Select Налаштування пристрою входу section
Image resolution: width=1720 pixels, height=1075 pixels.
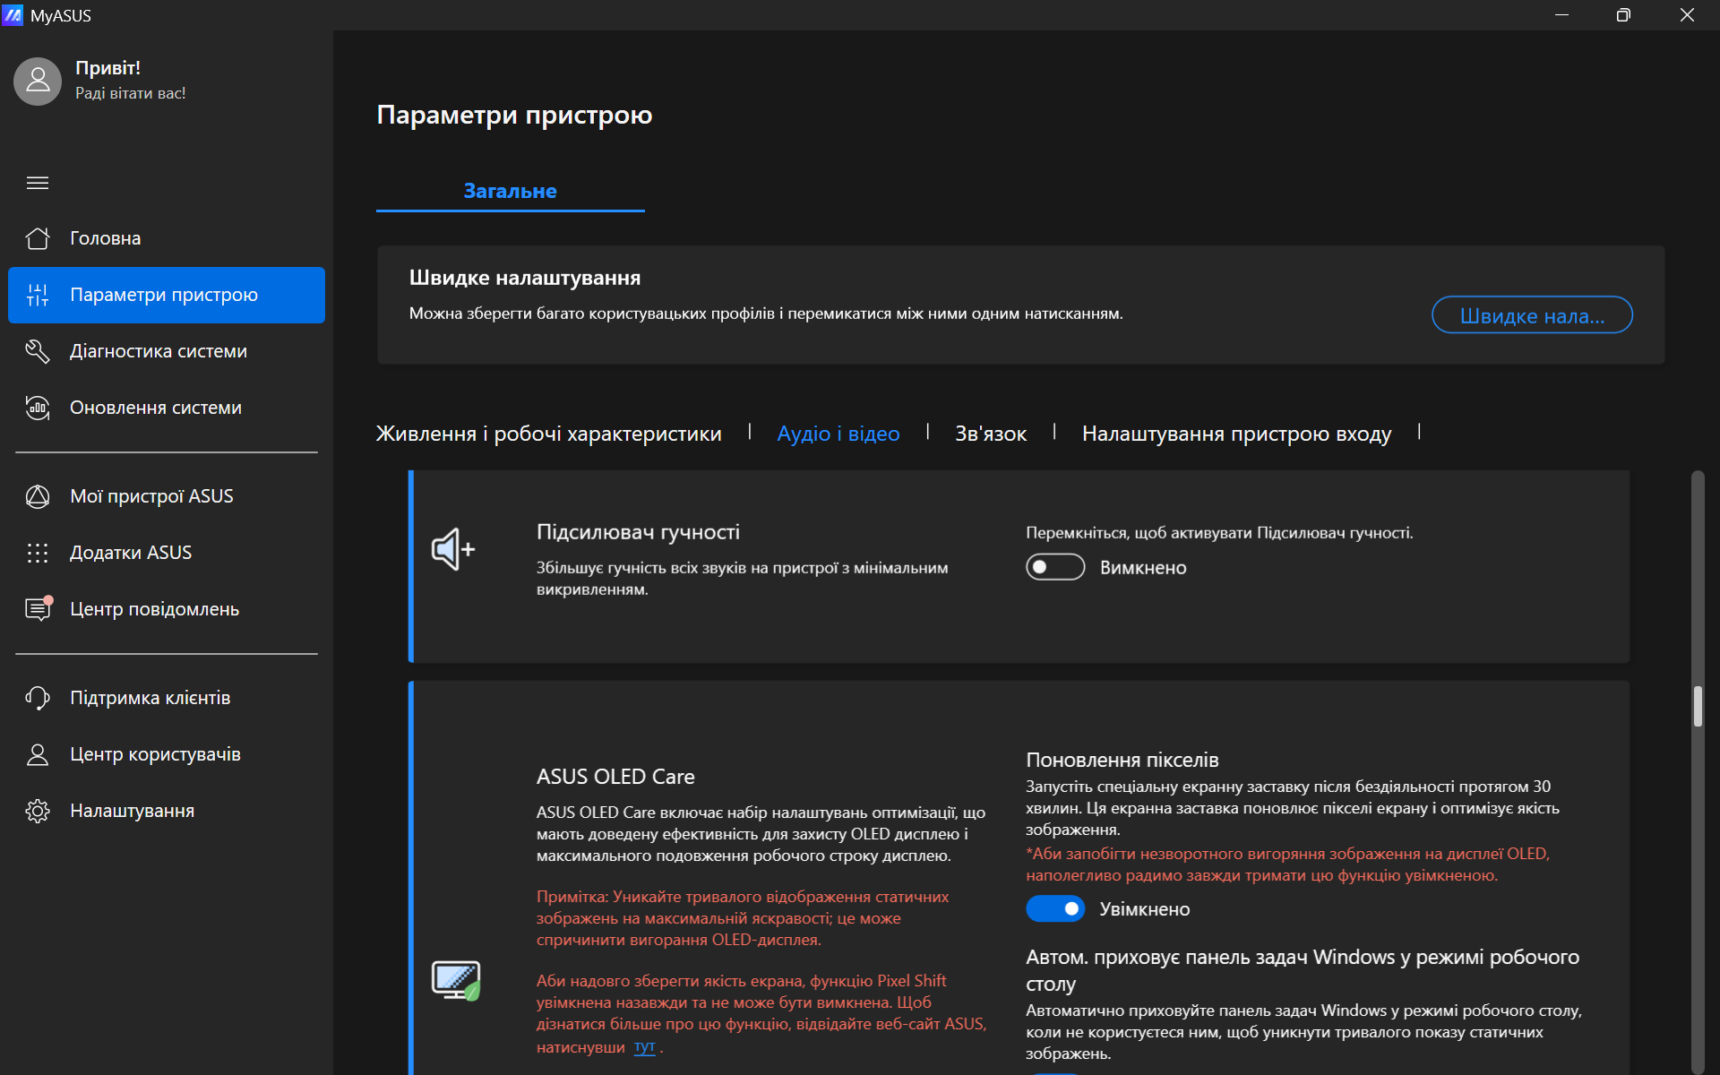tap(1235, 434)
